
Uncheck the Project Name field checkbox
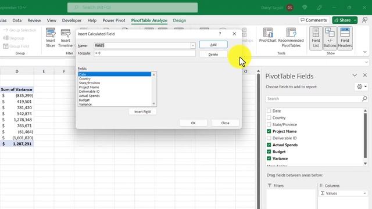point(269,131)
